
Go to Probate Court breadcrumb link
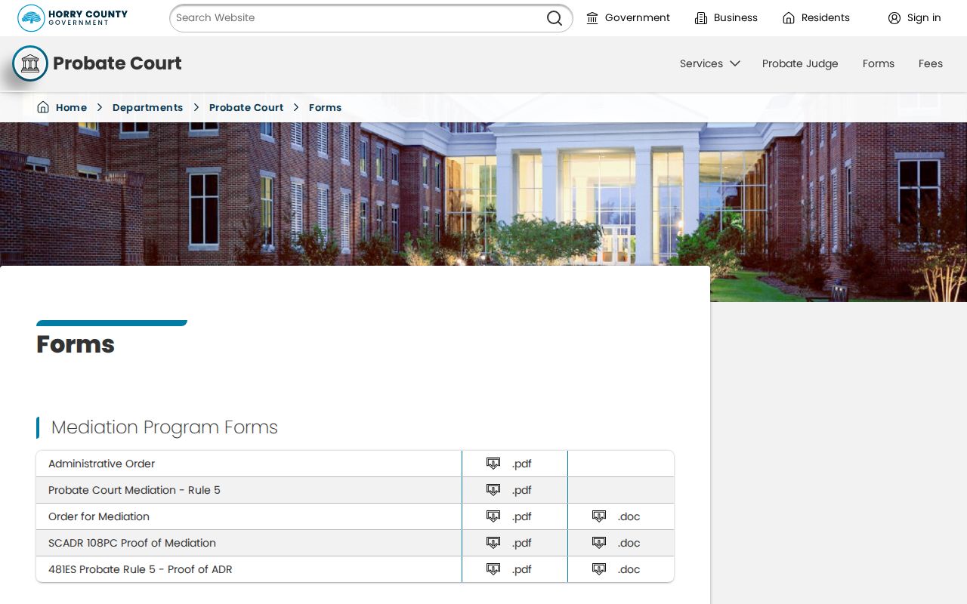coord(246,107)
